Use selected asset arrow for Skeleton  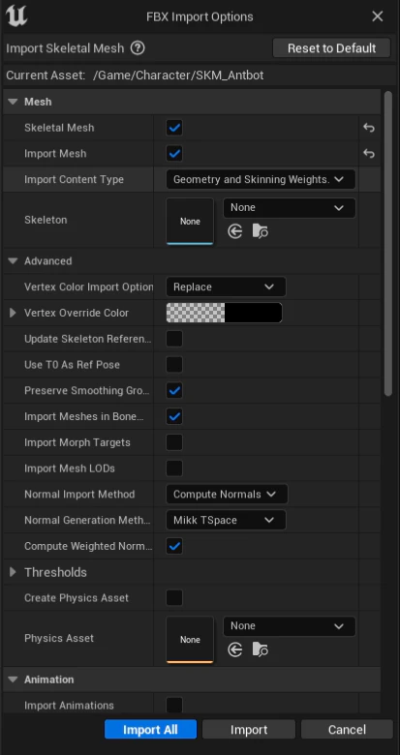[x=234, y=232]
